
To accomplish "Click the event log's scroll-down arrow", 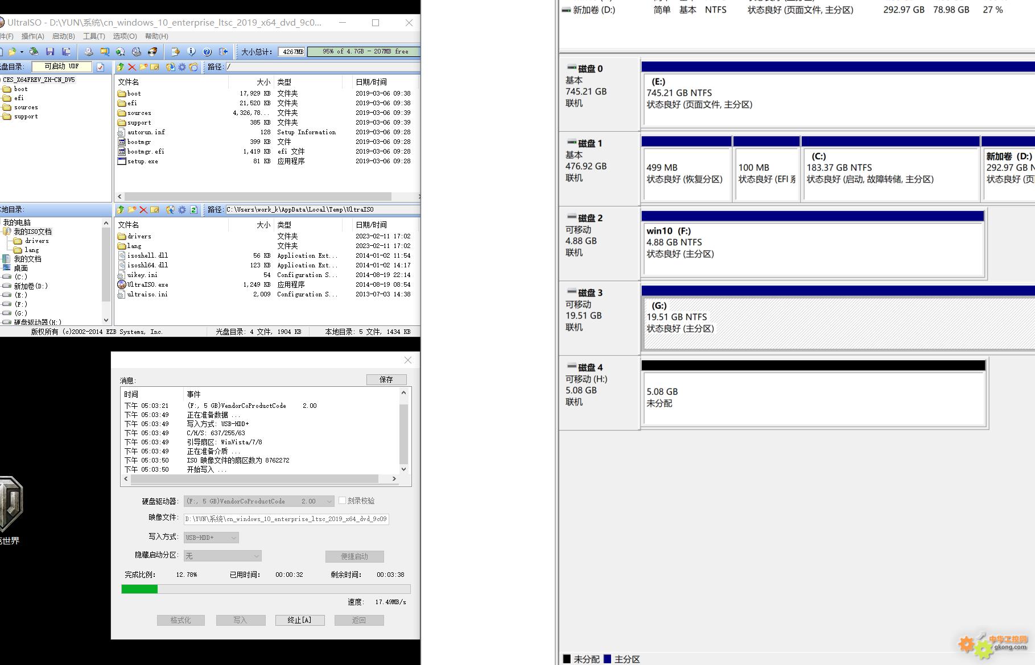I will [404, 469].
